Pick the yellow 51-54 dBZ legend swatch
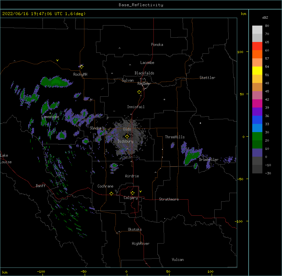Screen dimensions: 282x276 click(257, 71)
